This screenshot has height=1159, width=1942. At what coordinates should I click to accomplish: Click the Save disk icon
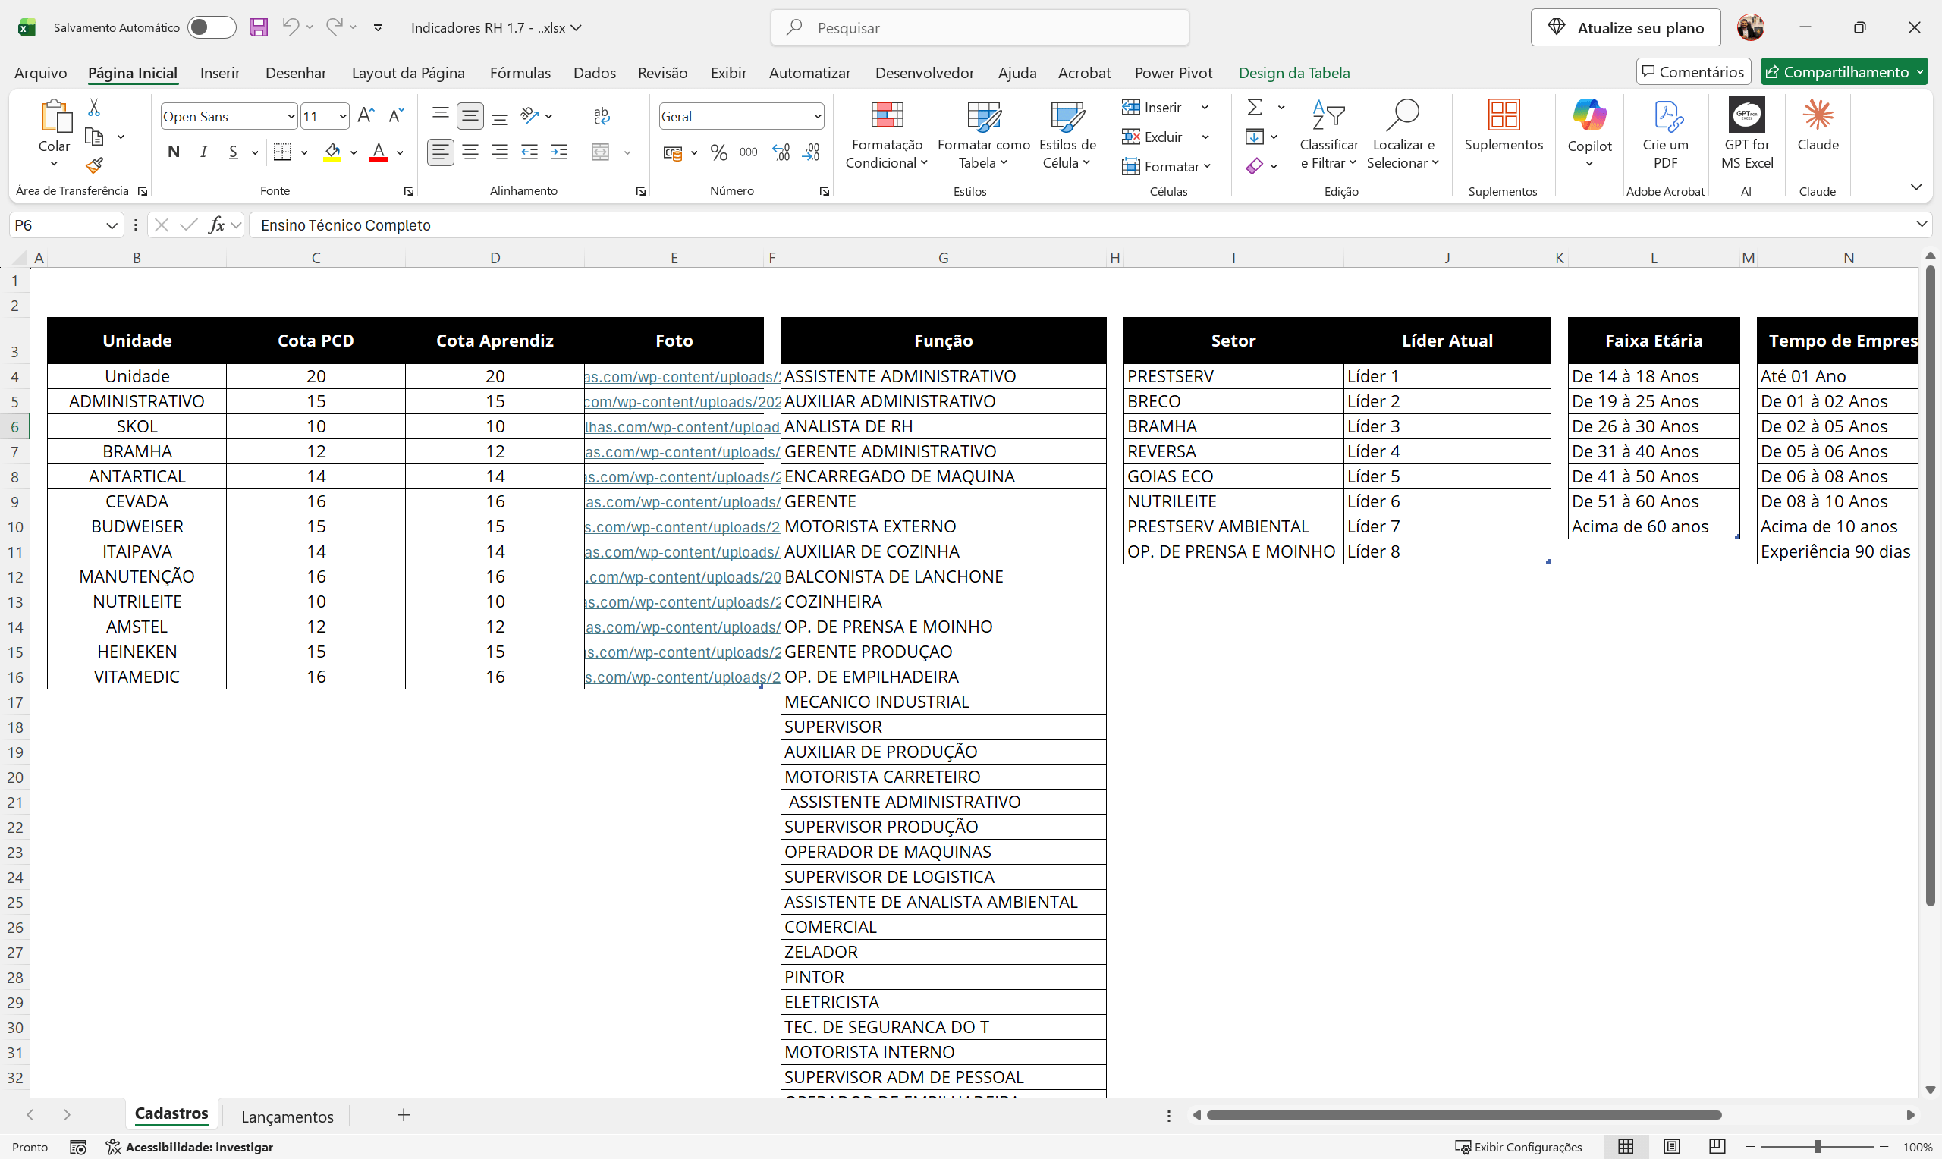(x=258, y=27)
